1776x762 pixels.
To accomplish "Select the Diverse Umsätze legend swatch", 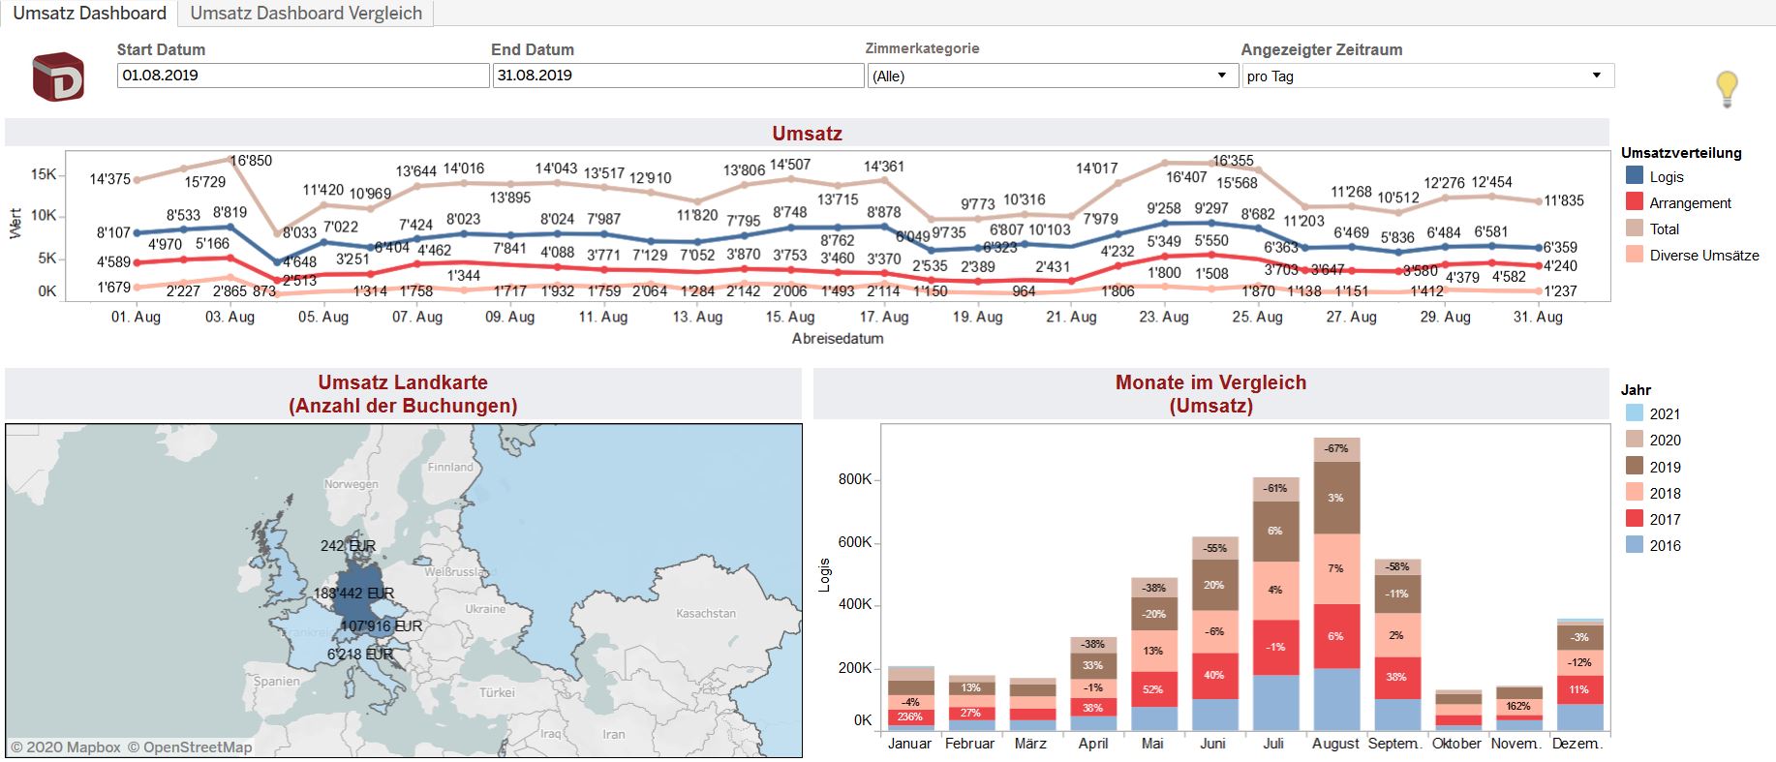I will tap(1635, 254).
